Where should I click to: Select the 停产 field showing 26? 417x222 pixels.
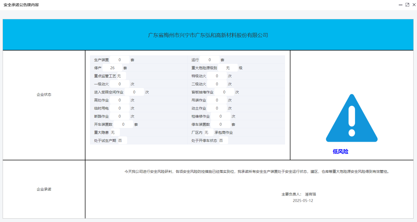pyautogui.click(x=112, y=68)
